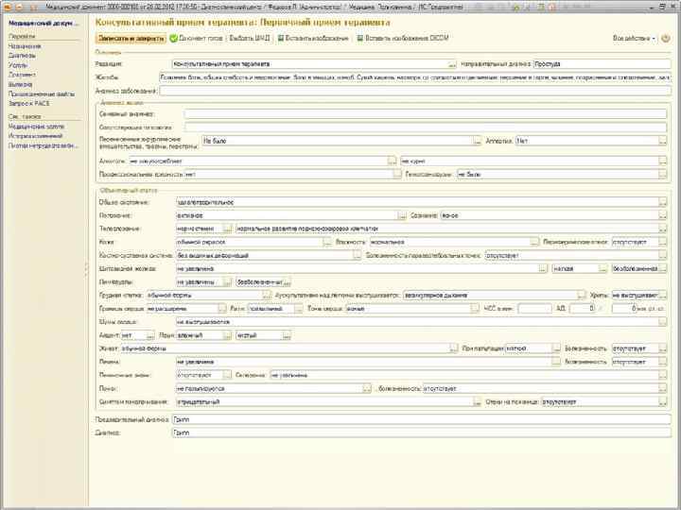Open Назначения in the left navigation panel
The image size is (681, 510).
click(25, 45)
